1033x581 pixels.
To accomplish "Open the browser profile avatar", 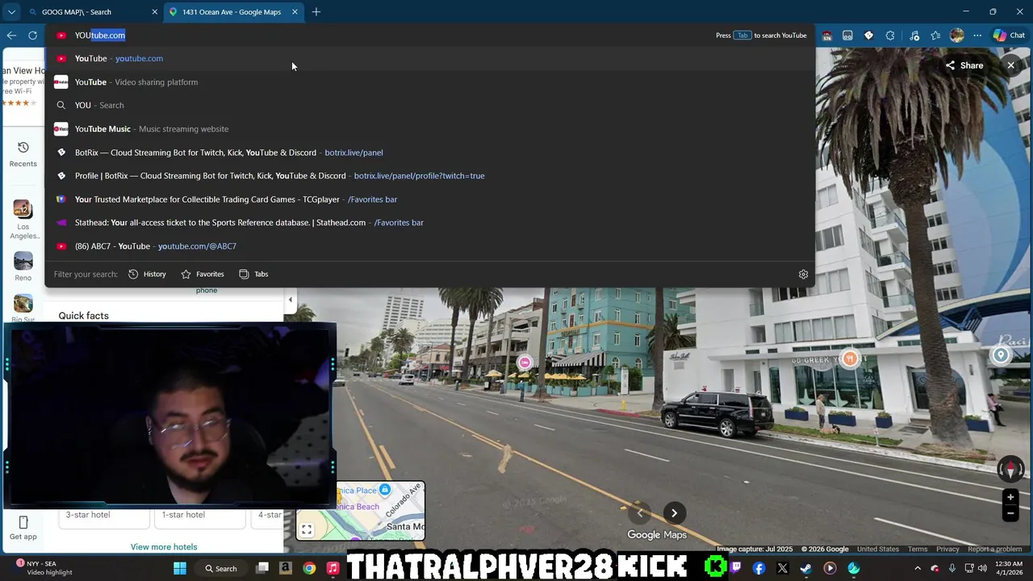I will [x=957, y=36].
